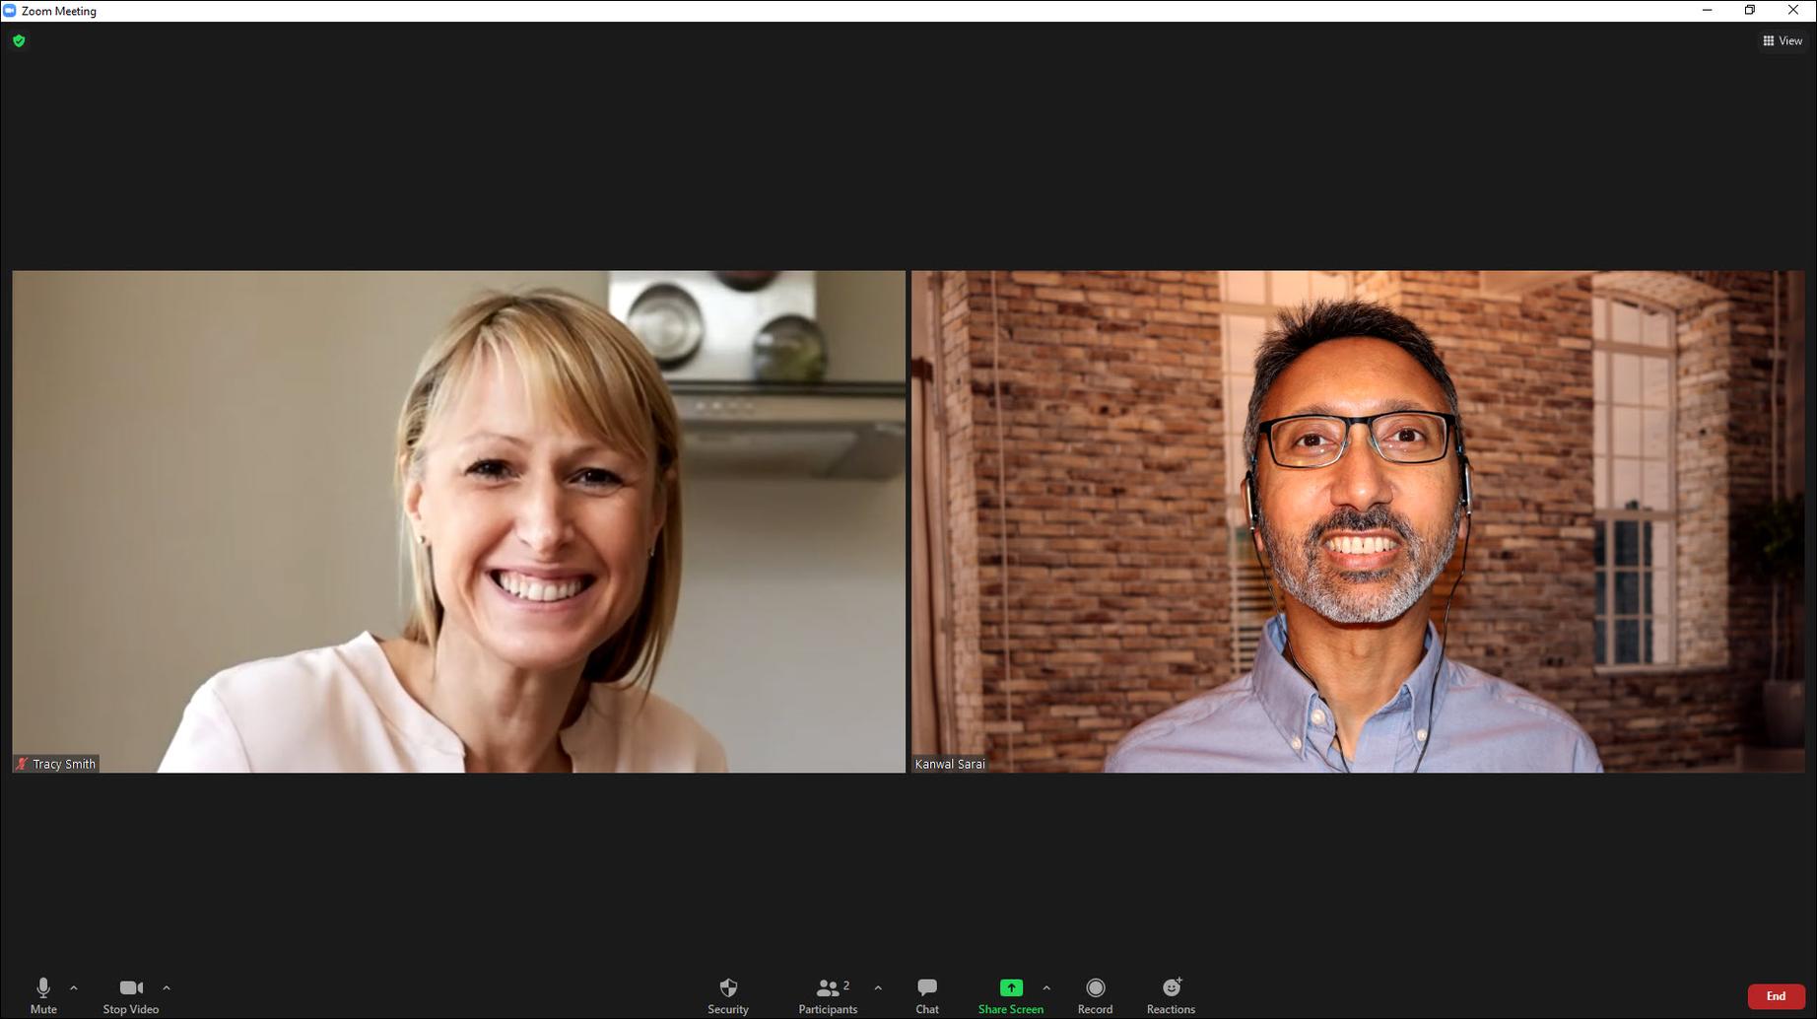Open the Security shield menu
Viewport: 1817px width, 1019px height.
point(728,993)
